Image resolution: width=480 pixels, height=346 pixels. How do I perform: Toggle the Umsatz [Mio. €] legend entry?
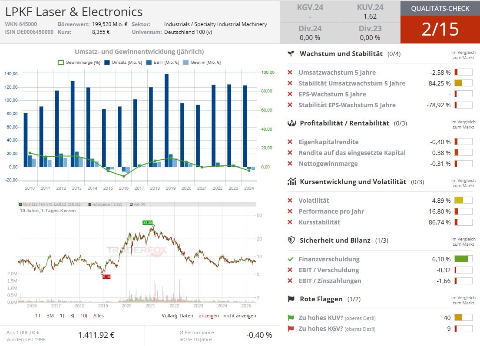click(123, 63)
